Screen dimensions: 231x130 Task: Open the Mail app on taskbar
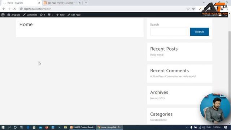click(x=40, y=127)
